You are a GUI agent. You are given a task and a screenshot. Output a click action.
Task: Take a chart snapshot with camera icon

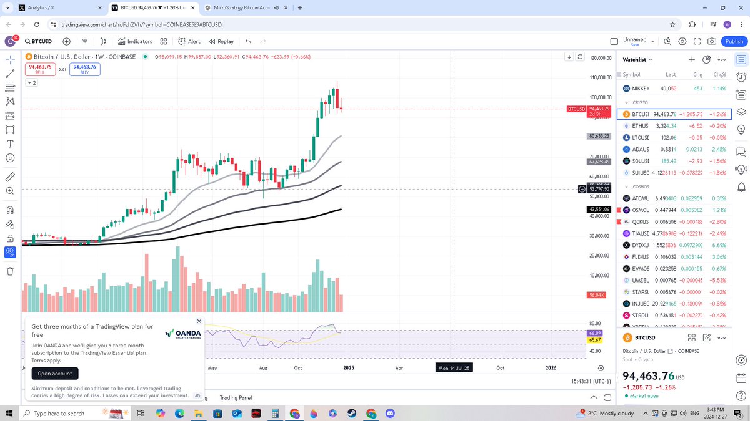coord(712,41)
